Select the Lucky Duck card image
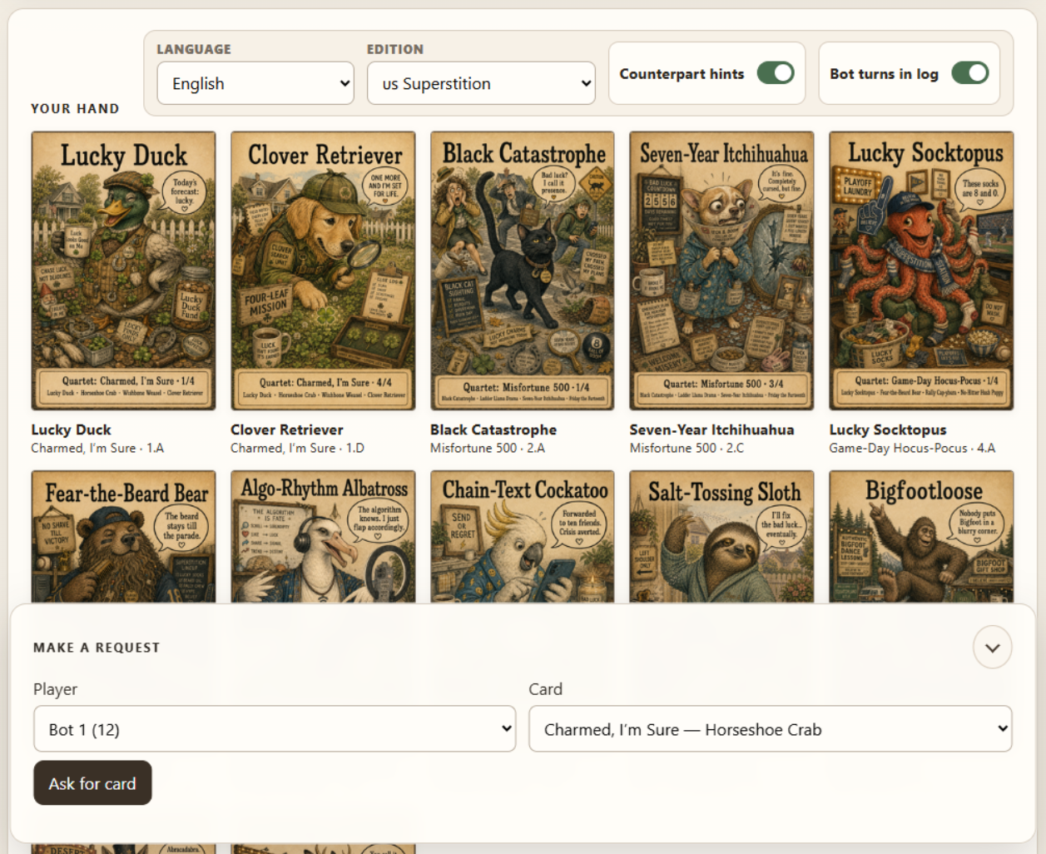 tap(123, 271)
